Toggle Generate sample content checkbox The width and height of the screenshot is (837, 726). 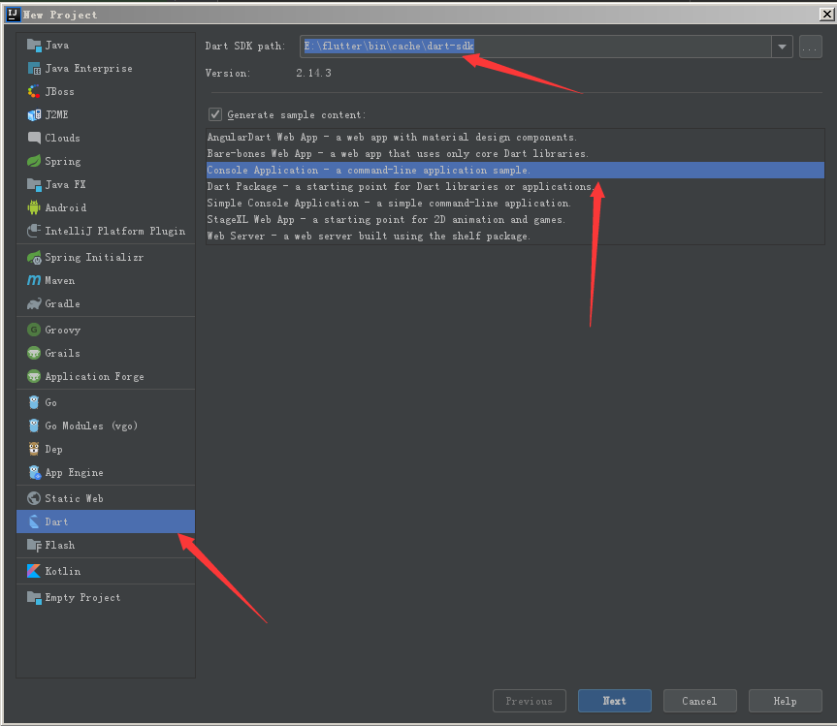coord(215,114)
